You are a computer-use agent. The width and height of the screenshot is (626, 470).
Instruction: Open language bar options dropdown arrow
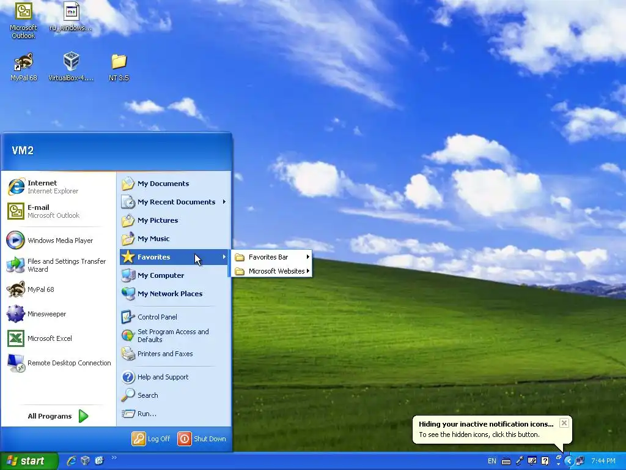pyautogui.click(x=558, y=464)
